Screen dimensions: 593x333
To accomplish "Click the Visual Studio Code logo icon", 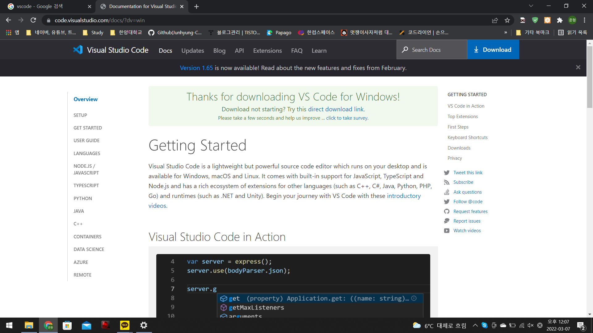I will (x=78, y=50).
